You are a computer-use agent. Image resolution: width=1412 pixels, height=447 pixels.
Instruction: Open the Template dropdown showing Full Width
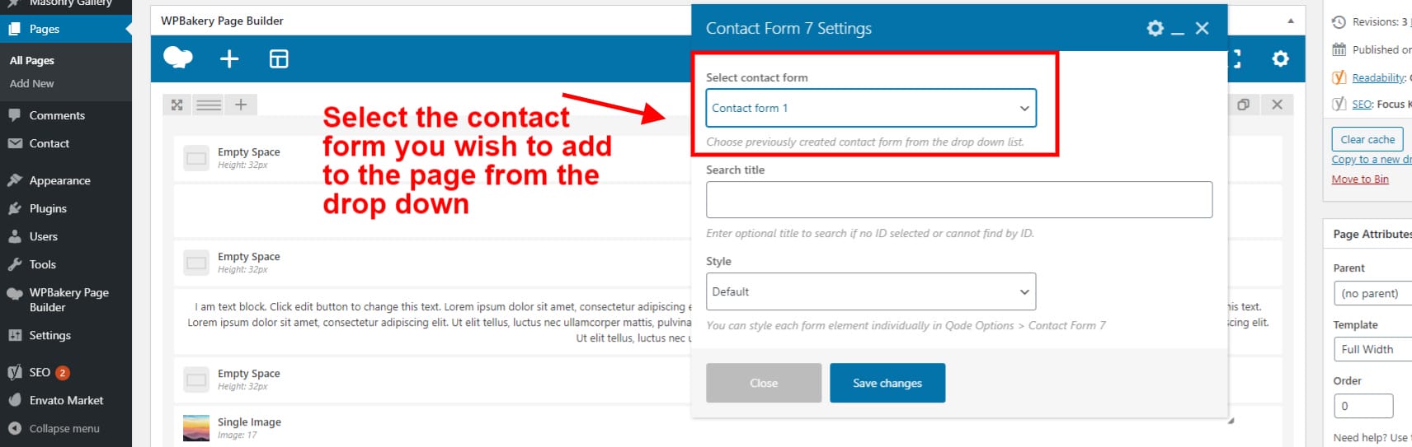tap(1372, 349)
